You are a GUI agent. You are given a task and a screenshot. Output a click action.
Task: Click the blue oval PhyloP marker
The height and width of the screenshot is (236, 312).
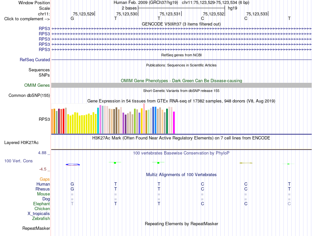tap(73, 164)
